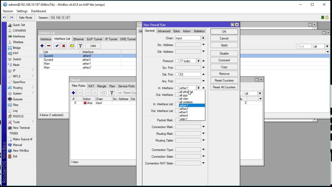Click the Find search field
Viewport: 332px width, 187px height.
point(304,46)
